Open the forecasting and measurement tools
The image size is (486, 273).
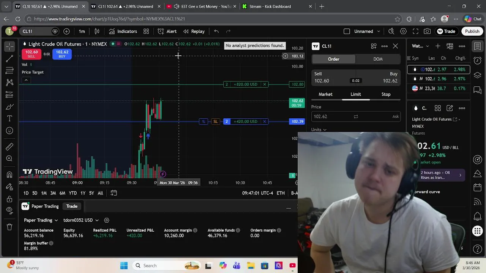pos(9,95)
